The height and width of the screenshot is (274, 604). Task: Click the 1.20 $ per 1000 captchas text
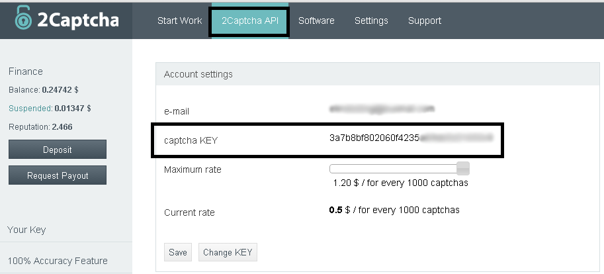401,183
